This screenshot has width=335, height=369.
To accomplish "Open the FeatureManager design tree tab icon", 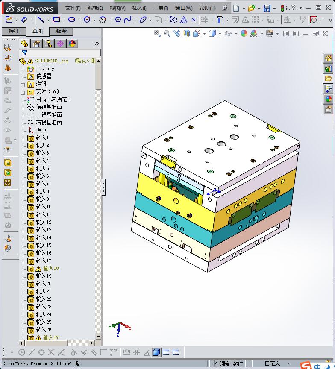I will click(24, 43).
